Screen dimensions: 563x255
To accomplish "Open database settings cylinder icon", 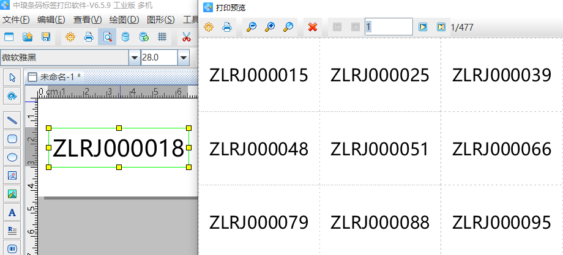I will pos(125,37).
